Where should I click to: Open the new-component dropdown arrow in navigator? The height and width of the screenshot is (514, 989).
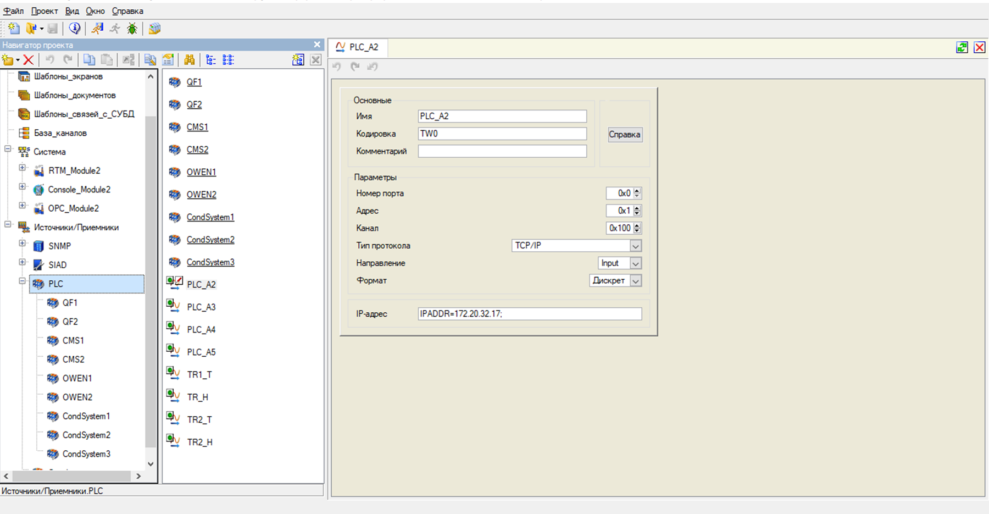(x=18, y=60)
